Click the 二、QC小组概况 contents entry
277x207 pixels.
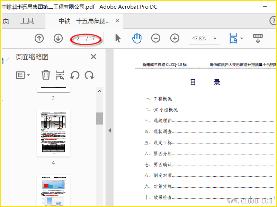point(209,110)
